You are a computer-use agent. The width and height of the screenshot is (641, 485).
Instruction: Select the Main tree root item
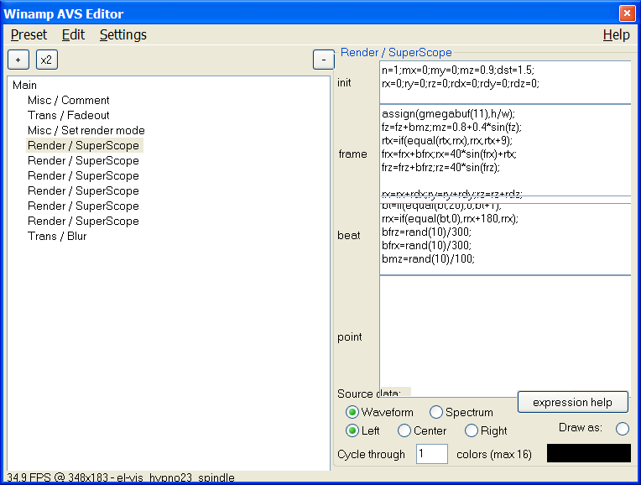[24, 85]
